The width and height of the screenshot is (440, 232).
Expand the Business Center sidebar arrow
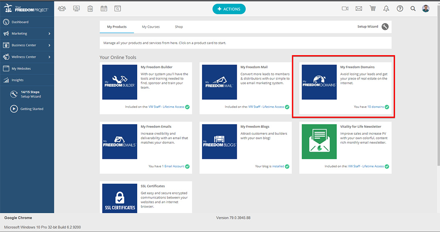(x=50, y=45)
